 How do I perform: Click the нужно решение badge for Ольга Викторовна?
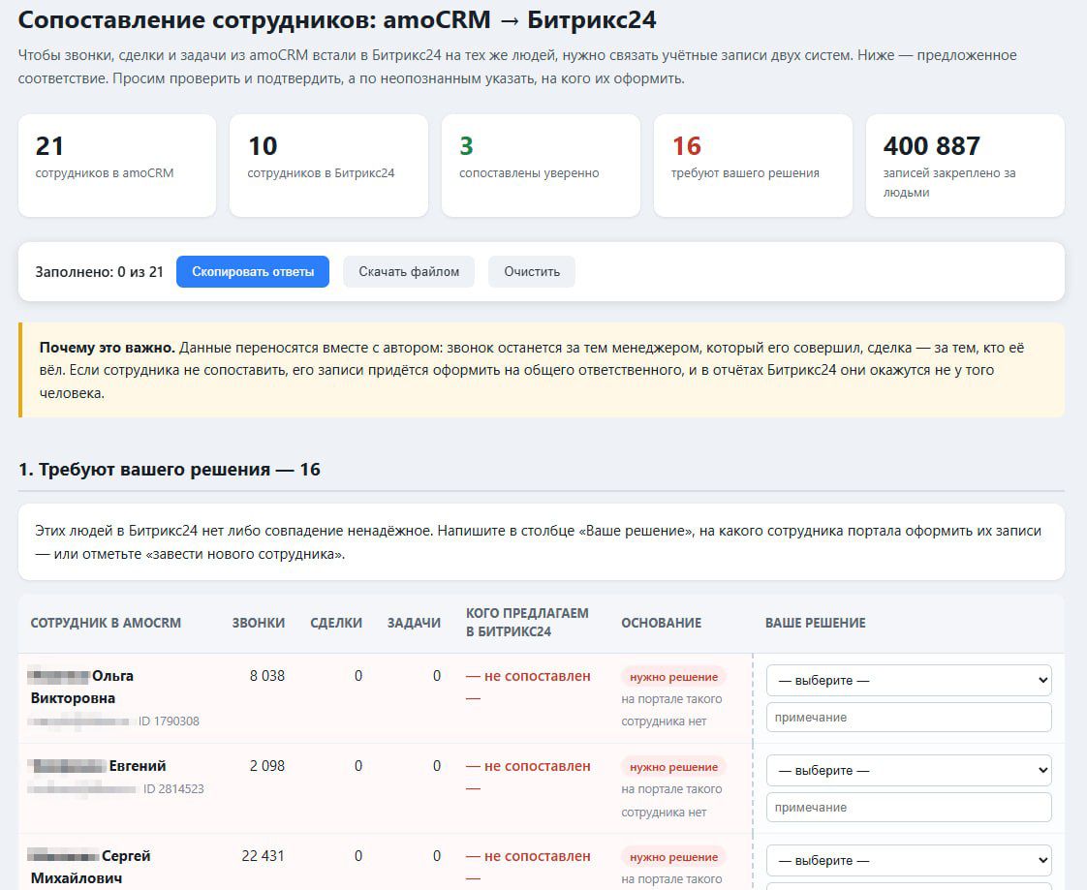coord(674,677)
